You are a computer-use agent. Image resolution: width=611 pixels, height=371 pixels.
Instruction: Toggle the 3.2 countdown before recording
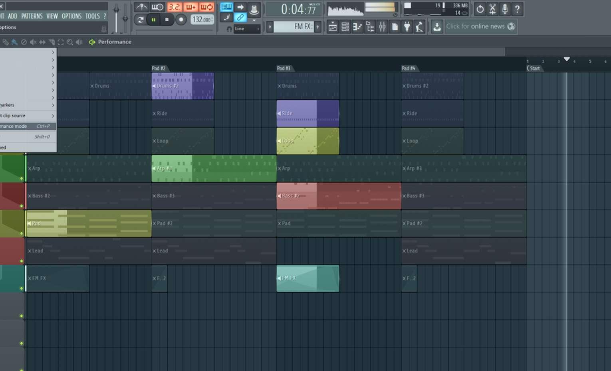tap(174, 7)
